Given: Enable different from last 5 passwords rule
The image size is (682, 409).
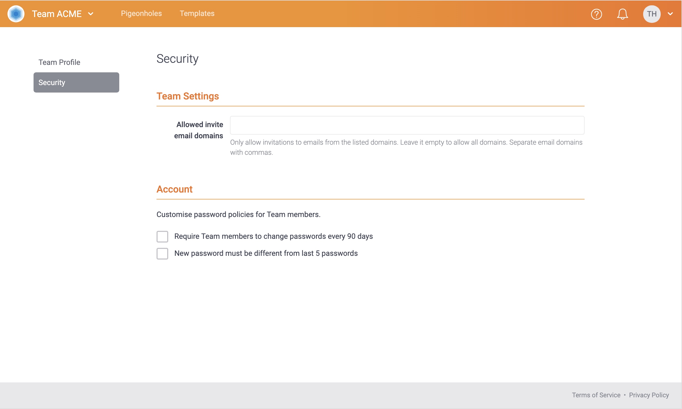Looking at the screenshot, I should click(162, 253).
